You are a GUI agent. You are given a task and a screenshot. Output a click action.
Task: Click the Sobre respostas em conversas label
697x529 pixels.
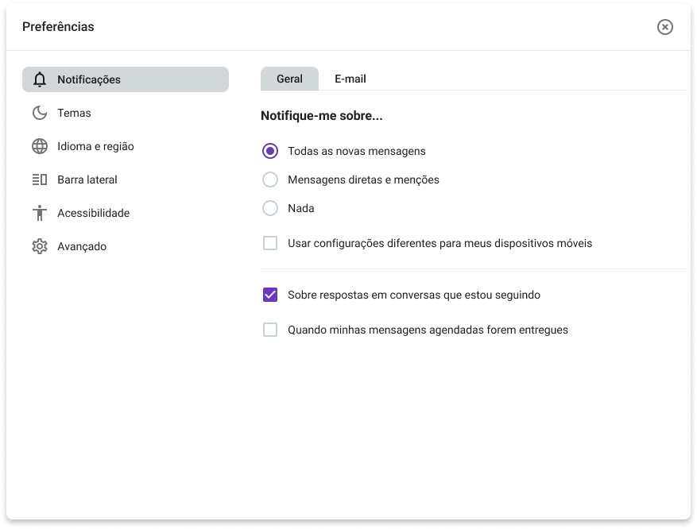[414, 295]
